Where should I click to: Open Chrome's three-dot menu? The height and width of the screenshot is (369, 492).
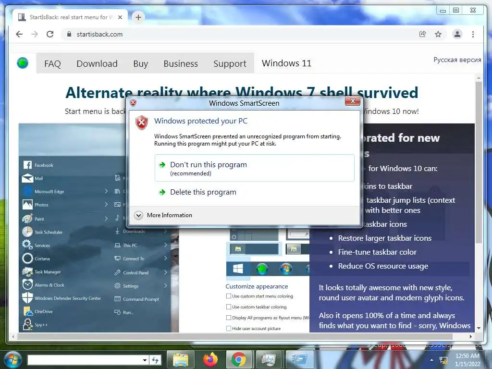473,34
